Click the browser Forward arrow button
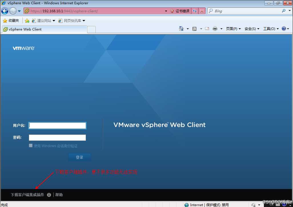293x207 pixels. (13, 11)
